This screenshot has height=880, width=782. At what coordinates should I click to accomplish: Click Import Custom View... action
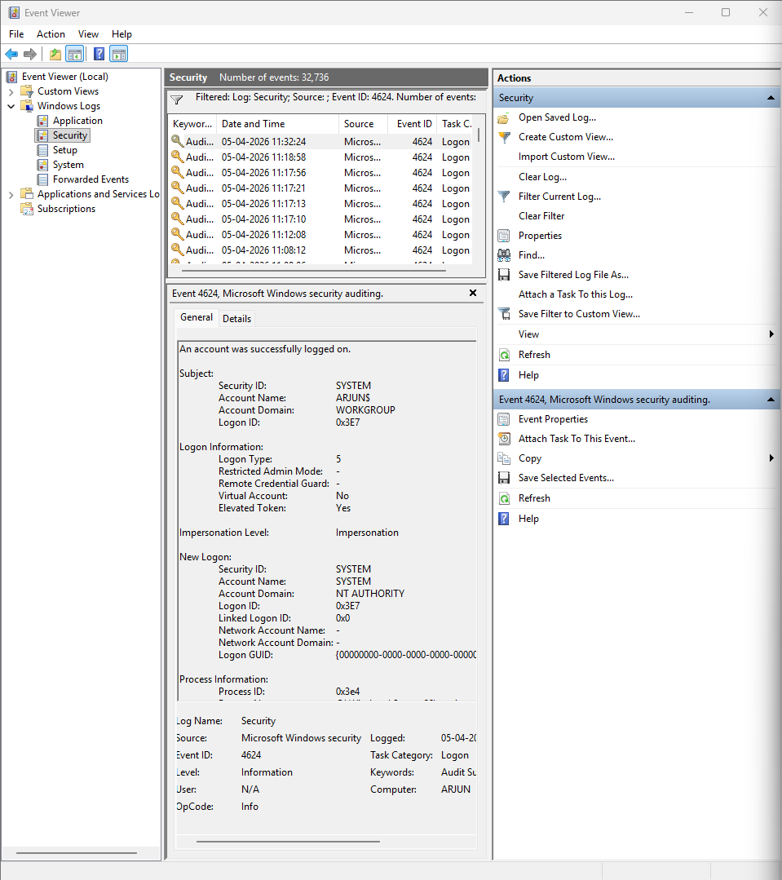[566, 157]
